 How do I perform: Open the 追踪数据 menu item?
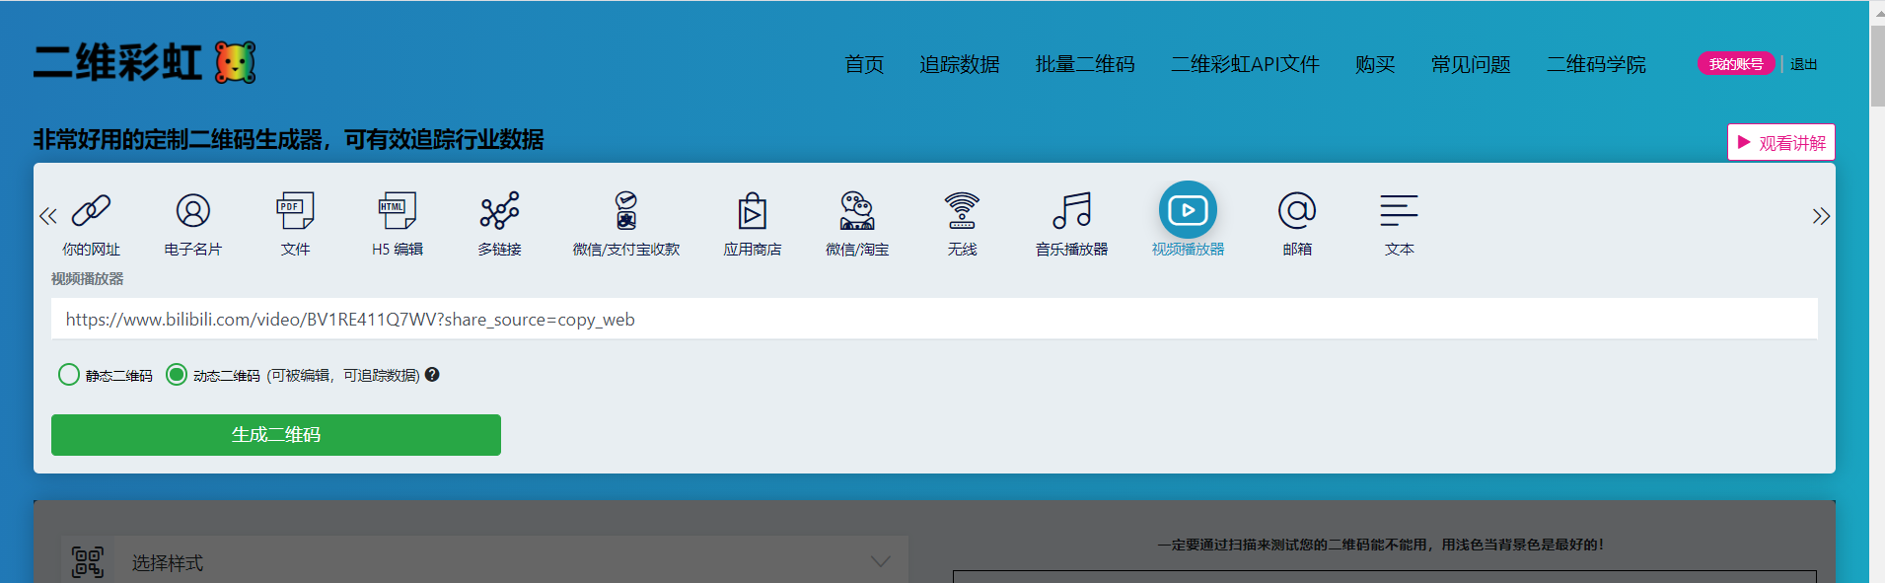pos(960,64)
